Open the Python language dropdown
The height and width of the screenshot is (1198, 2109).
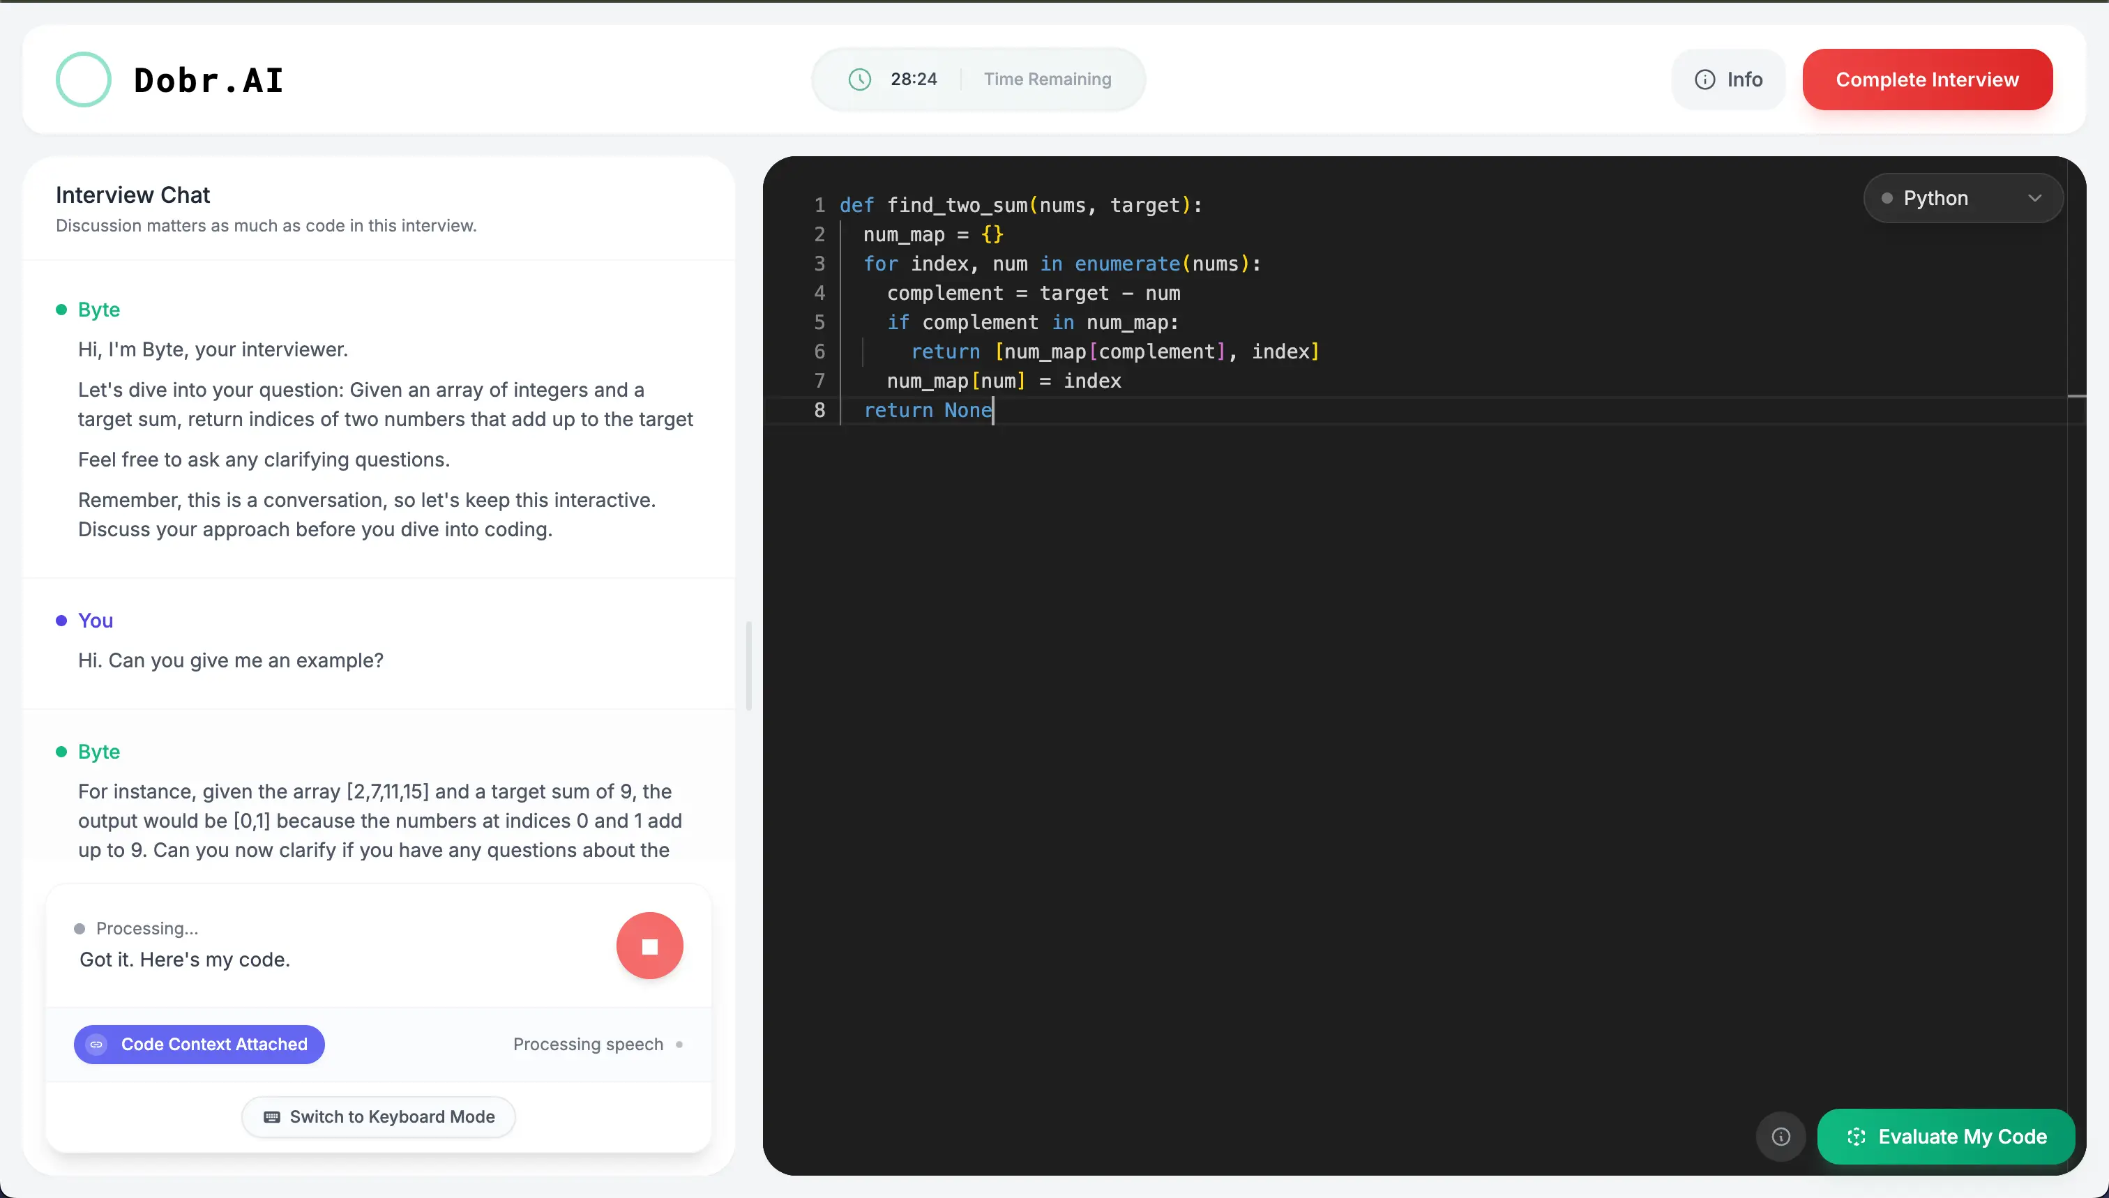click(x=1963, y=197)
